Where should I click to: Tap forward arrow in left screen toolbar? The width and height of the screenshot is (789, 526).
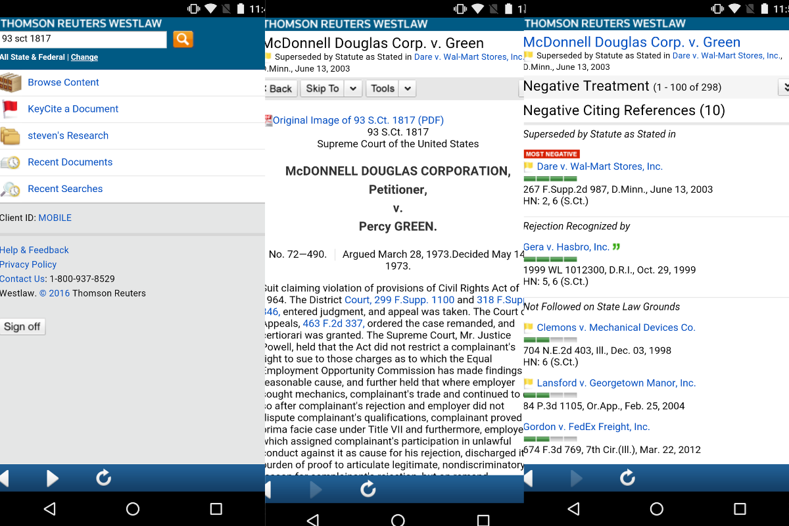[53, 479]
